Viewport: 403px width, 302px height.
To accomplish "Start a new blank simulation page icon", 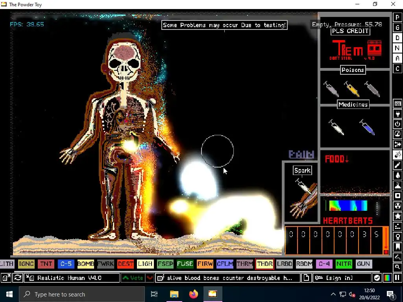I will [306, 278].
